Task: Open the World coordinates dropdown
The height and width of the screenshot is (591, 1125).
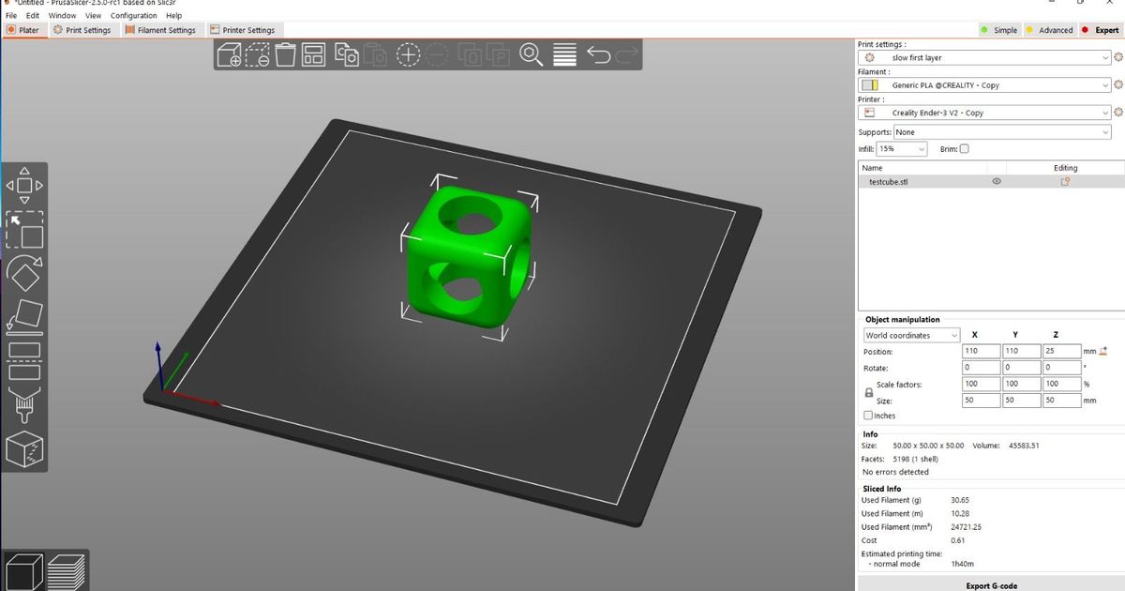Action: [910, 335]
